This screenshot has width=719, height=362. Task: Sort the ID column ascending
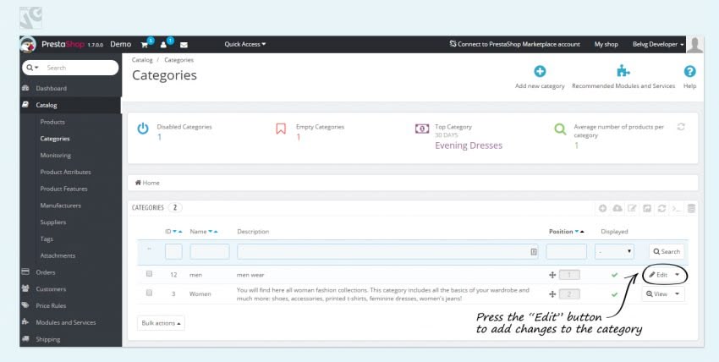tap(180, 232)
